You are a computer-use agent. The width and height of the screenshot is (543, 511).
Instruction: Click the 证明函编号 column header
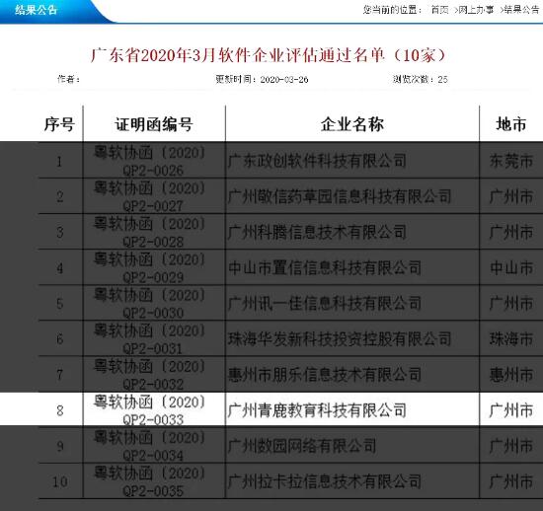tap(154, 124)
